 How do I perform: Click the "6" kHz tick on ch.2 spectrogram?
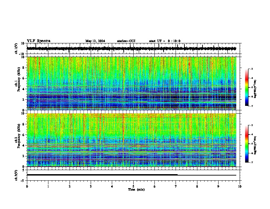click(x=24, y=135)
